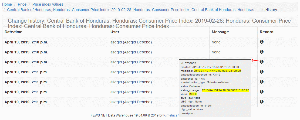
Task: Click the highlighted modified timestamp in the popup
Action: (x=217, y=71)
